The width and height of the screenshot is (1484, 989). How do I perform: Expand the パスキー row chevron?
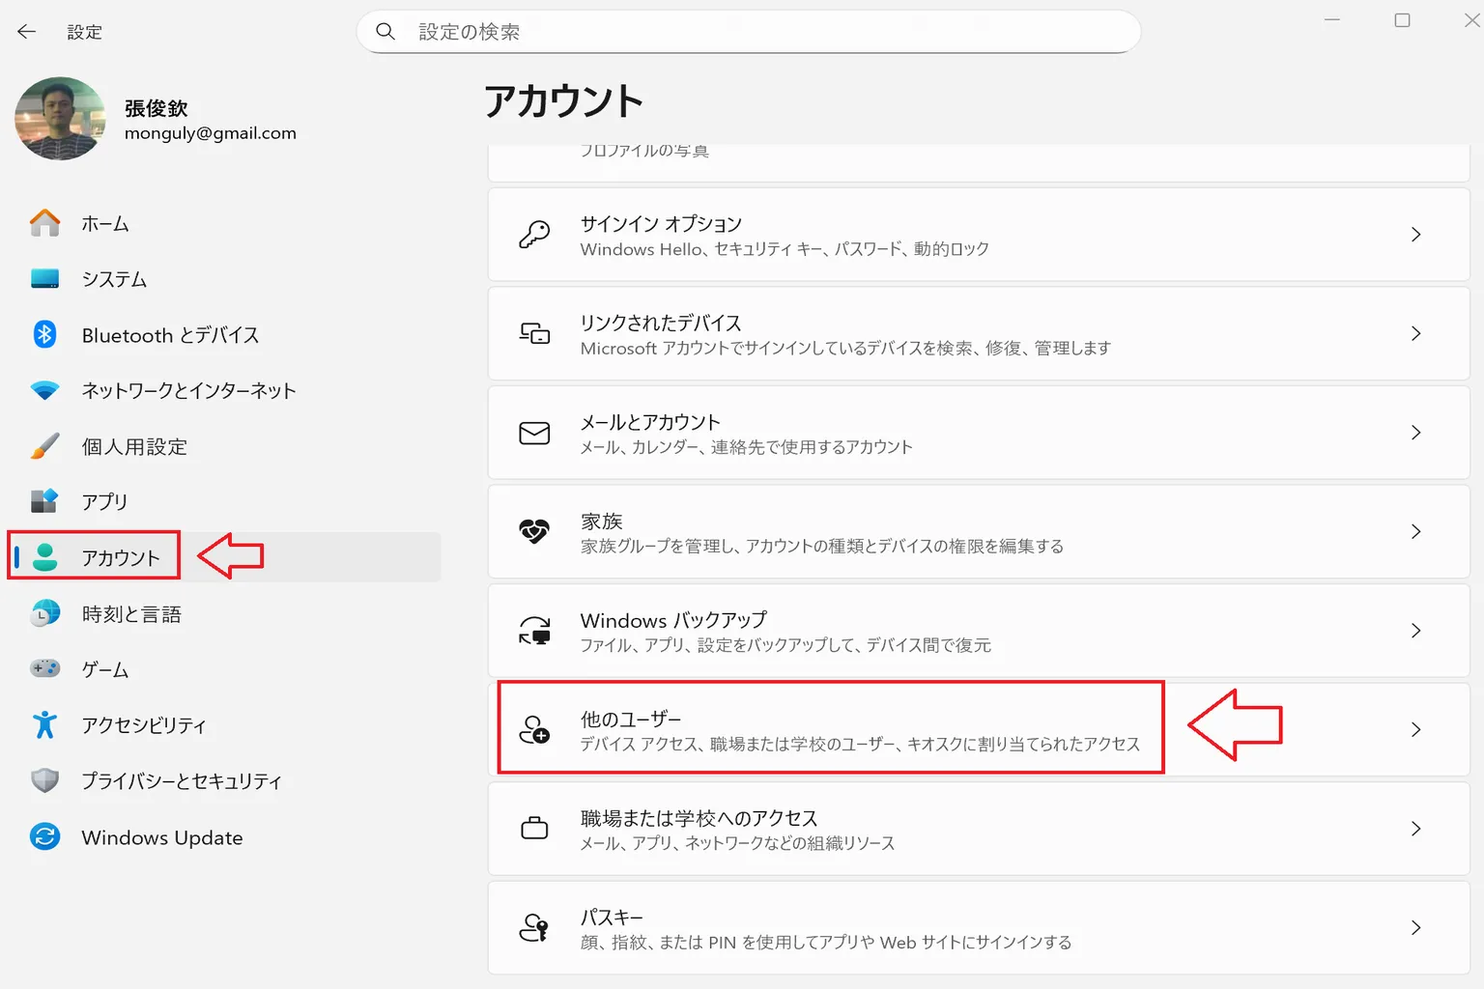(1415, 927)
